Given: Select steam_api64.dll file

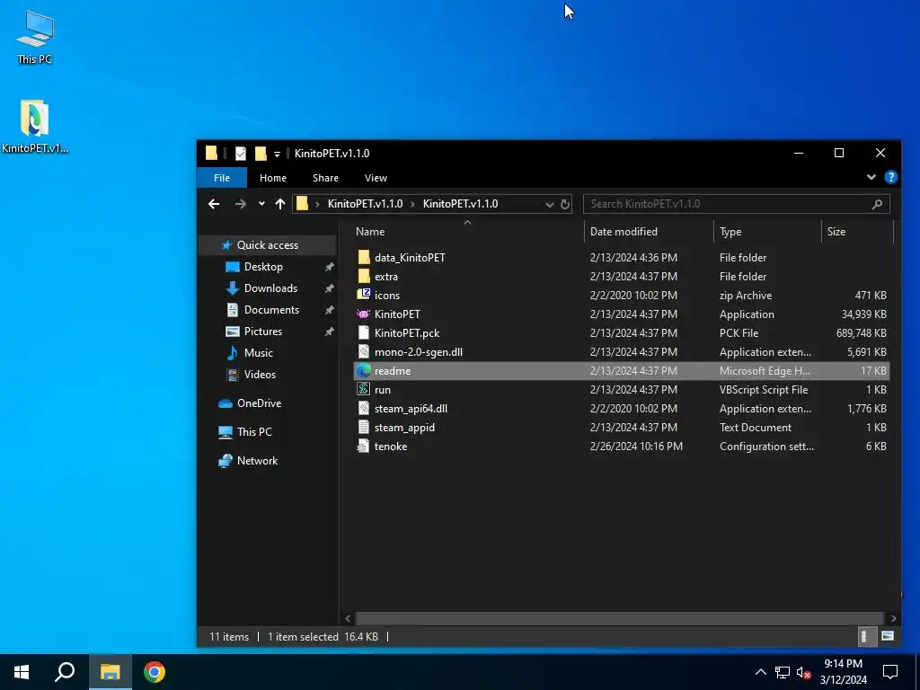Looking at the screenshot, I should 622,409.
